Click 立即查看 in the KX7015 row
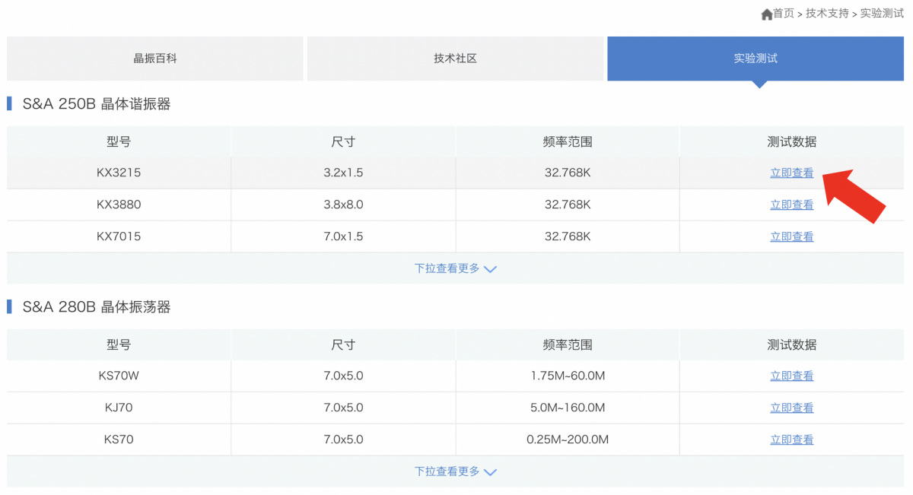 pos(791,236)
